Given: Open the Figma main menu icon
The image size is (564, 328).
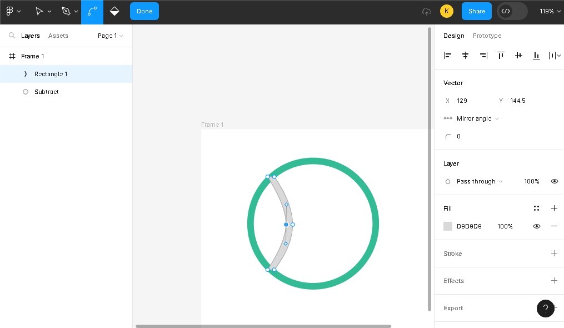Looking at the screenshot, I should coord(10,11).
